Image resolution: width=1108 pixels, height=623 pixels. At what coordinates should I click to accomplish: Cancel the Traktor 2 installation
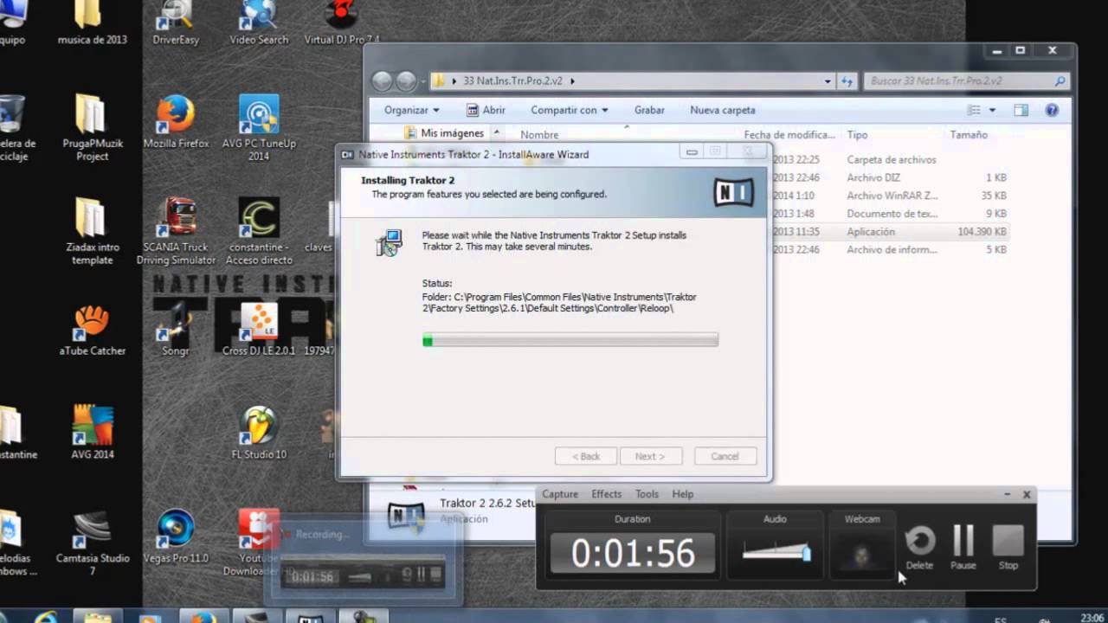coord(725,456)
